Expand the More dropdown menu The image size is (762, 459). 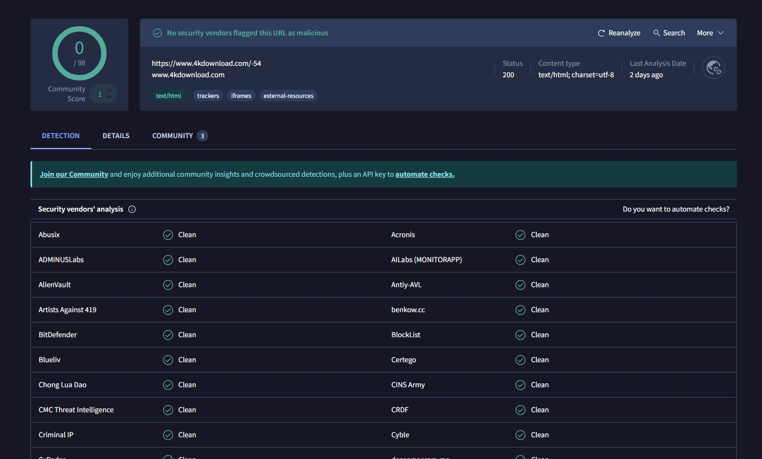click(x=710, y=33)
